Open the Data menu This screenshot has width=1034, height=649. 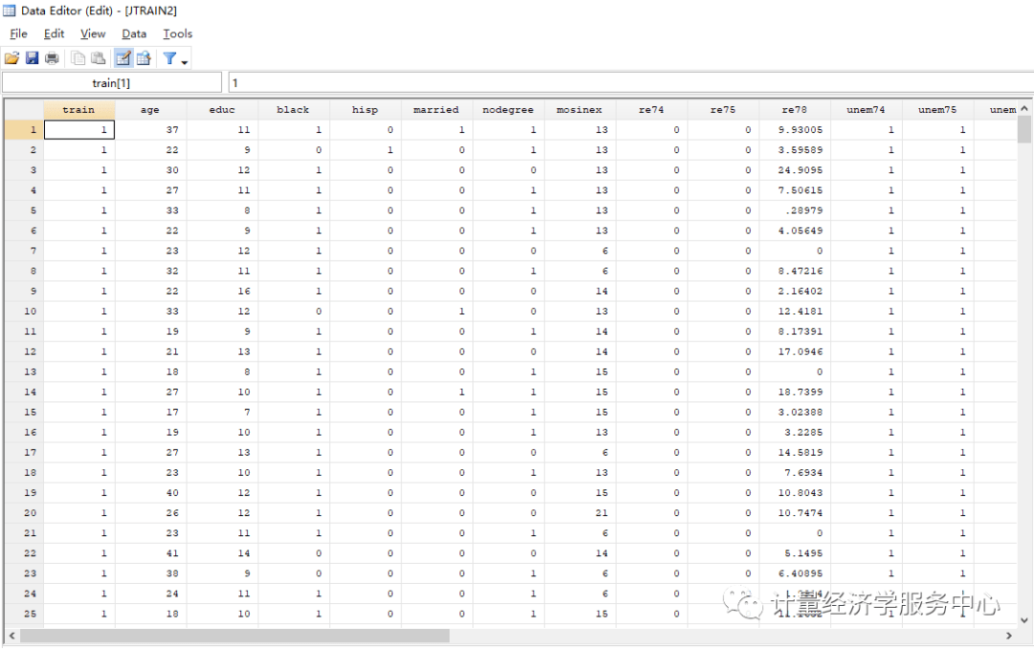coord(134,34)
